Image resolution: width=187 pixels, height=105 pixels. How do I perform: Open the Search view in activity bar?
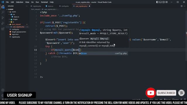tap(3, 12)
